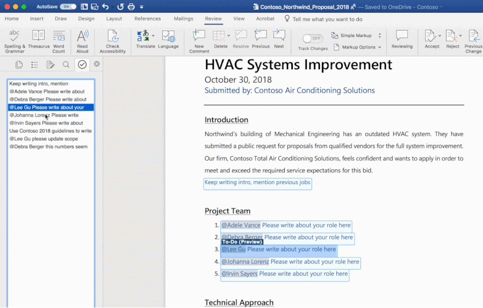
Task: Click Tell me what you want to do
Action: click(x=323, y=19)
